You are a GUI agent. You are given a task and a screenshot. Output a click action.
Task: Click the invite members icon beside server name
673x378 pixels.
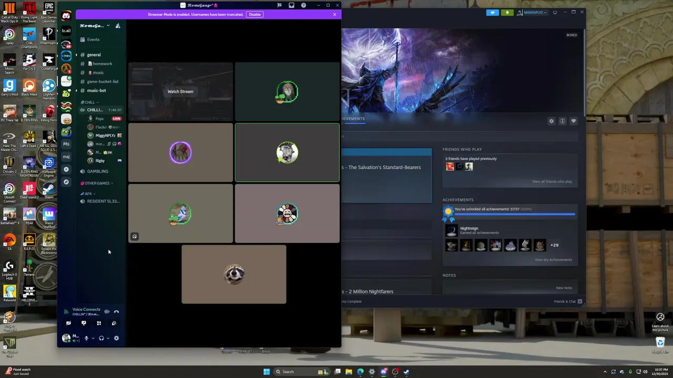(x=118, y=26)
